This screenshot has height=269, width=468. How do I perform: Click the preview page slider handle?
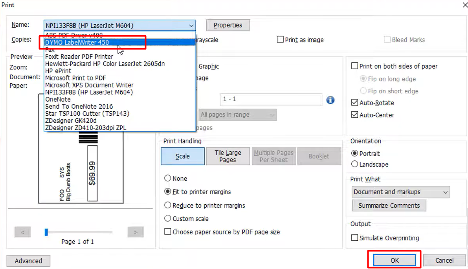[46, 232]
